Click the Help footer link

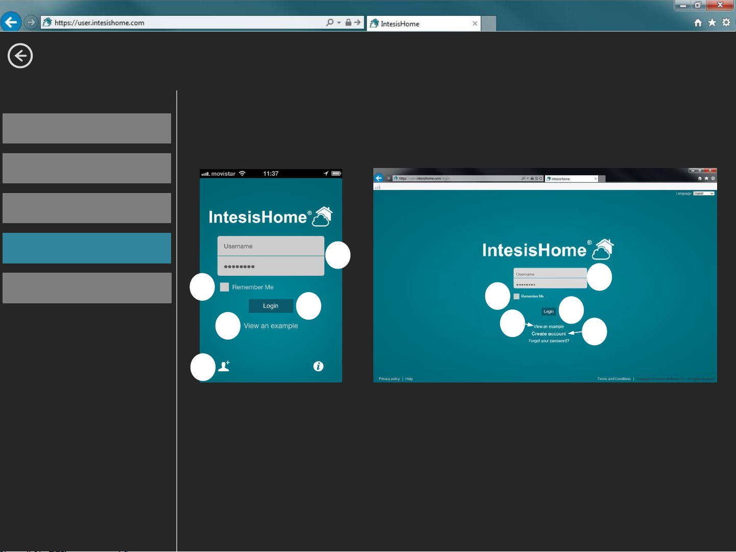409,379
